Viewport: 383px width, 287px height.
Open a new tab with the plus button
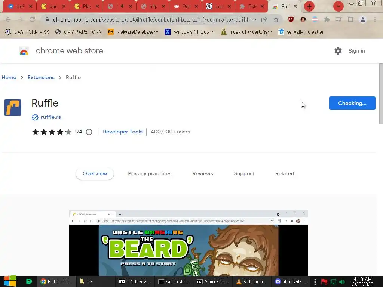[309, 6]
